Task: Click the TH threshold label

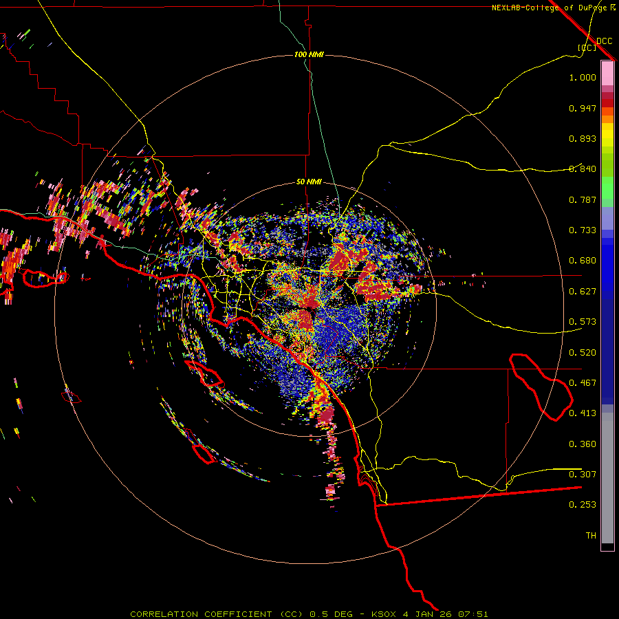Action: point(591,536)
